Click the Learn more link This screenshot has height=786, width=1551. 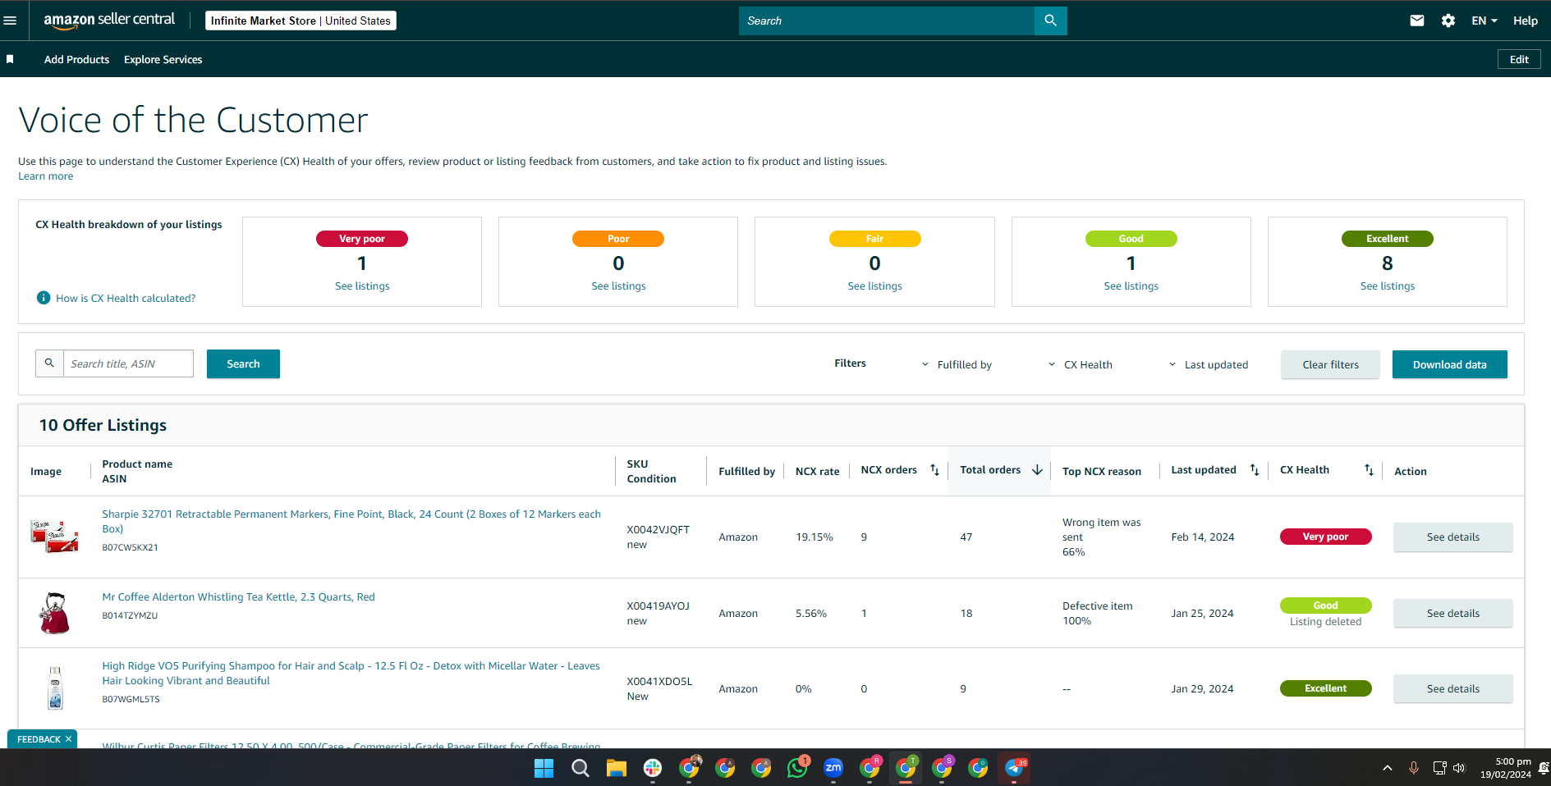[x=46, y=176]
